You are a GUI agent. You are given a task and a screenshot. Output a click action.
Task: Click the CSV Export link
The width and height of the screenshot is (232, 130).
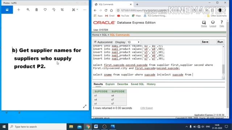(x=146, y=108)
